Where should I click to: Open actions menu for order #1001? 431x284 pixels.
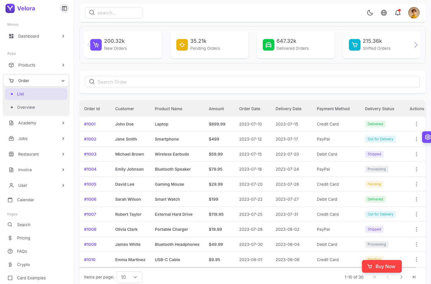point(416,124)
